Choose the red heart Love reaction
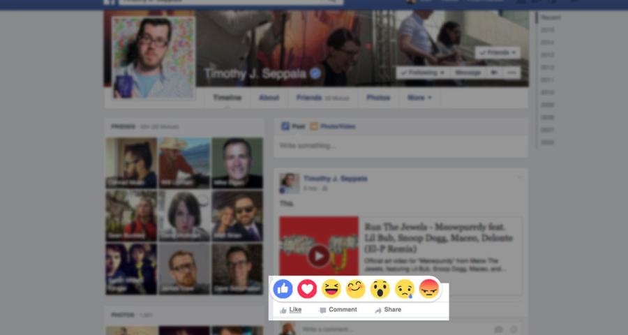 tap(307, 288)
